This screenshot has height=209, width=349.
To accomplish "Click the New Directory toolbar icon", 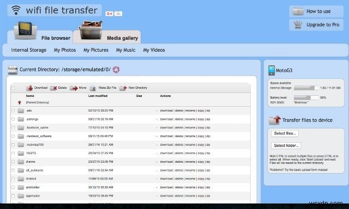I will pyautogui.click(x=123, y=88).
